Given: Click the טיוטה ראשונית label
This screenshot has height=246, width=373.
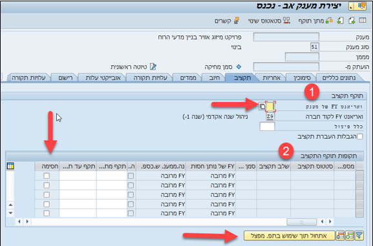Looking at the screenshot, I should 129,67.
